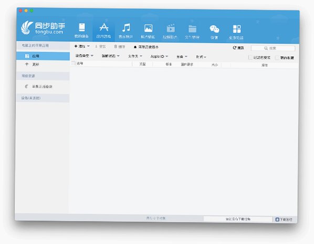Click the no download tasks status field
This screenshot has height=244, width=314.
238,219
